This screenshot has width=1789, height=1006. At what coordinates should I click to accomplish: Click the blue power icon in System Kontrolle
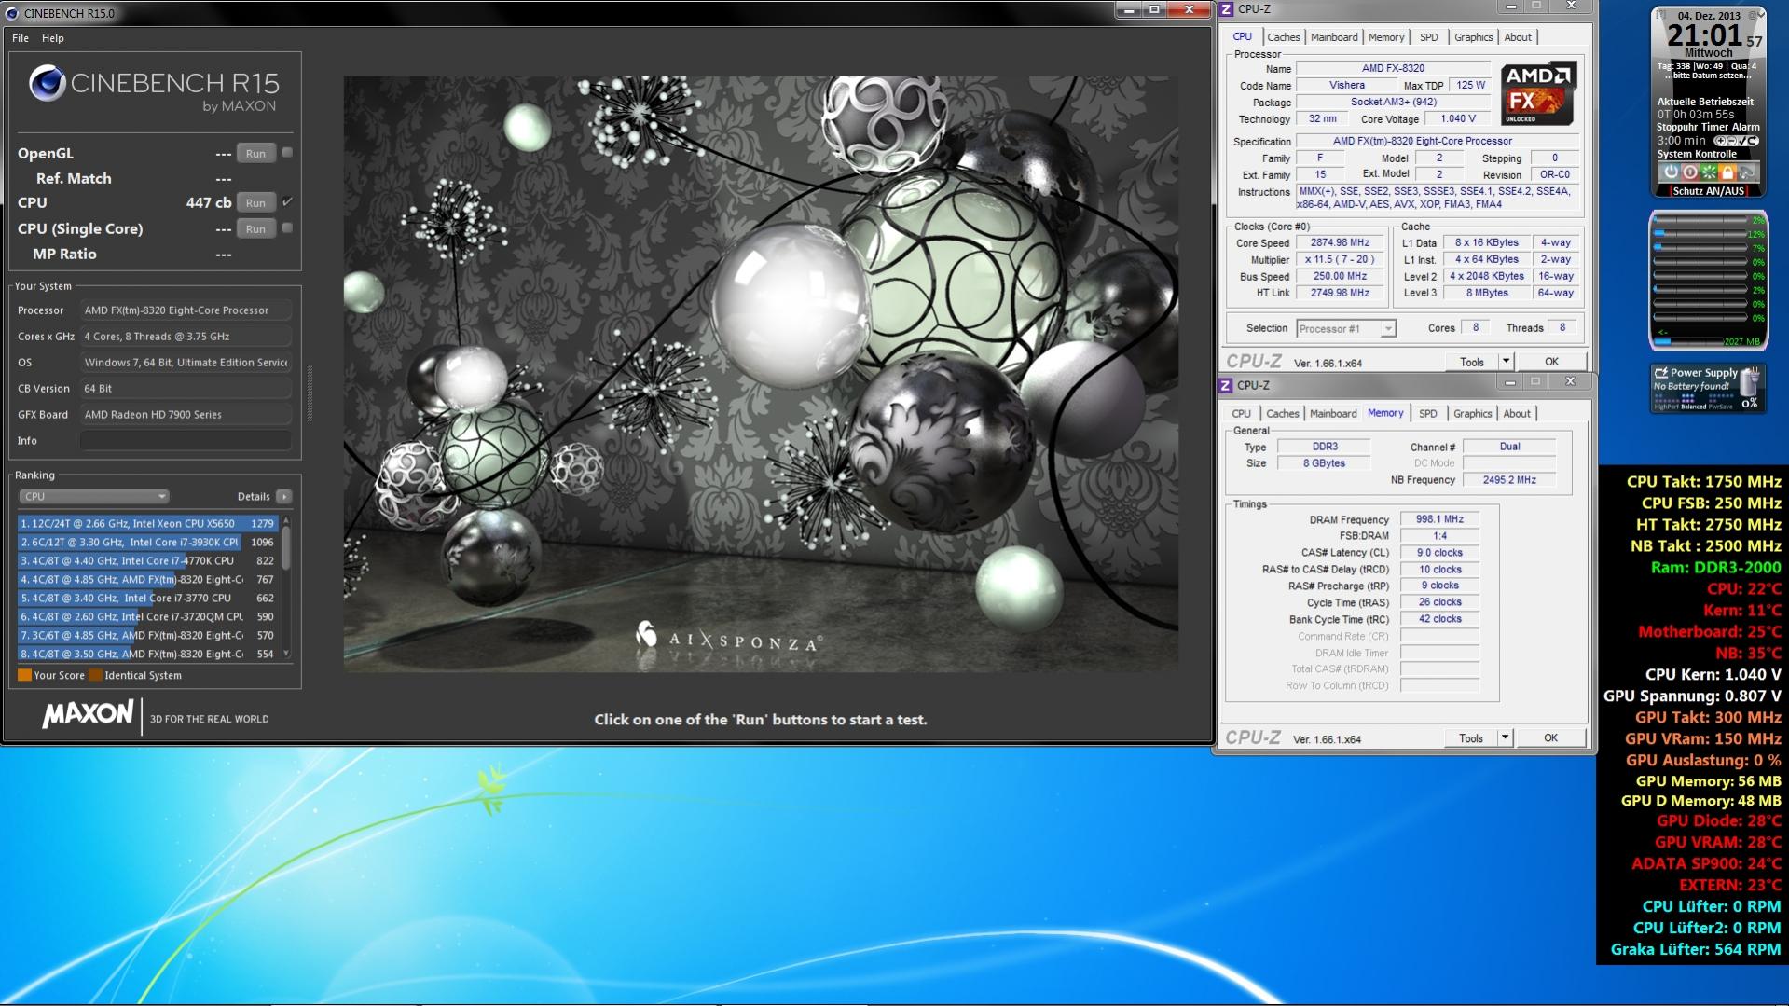(1671, 172)
